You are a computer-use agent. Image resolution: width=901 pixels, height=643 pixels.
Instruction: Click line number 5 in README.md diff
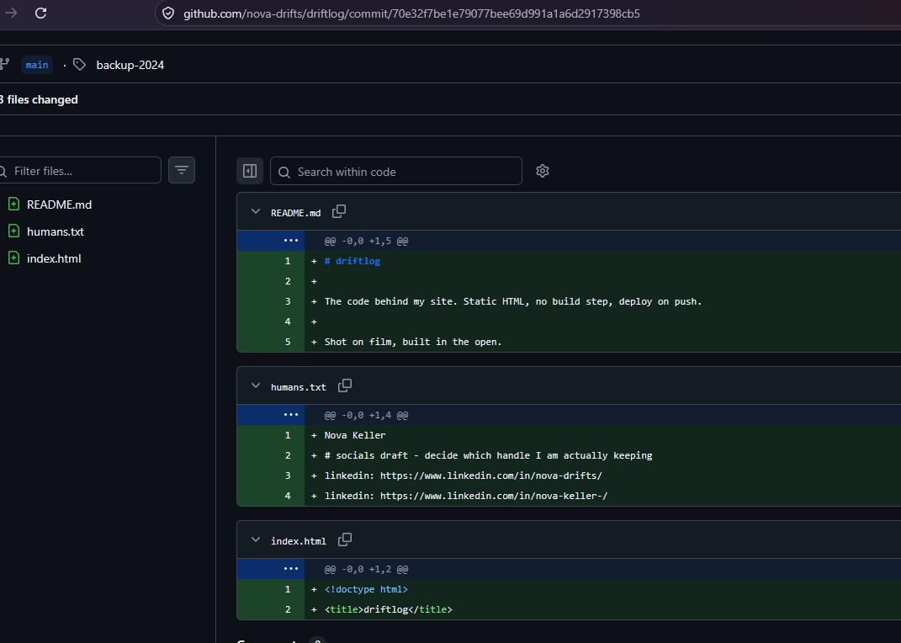coord(288,342)
